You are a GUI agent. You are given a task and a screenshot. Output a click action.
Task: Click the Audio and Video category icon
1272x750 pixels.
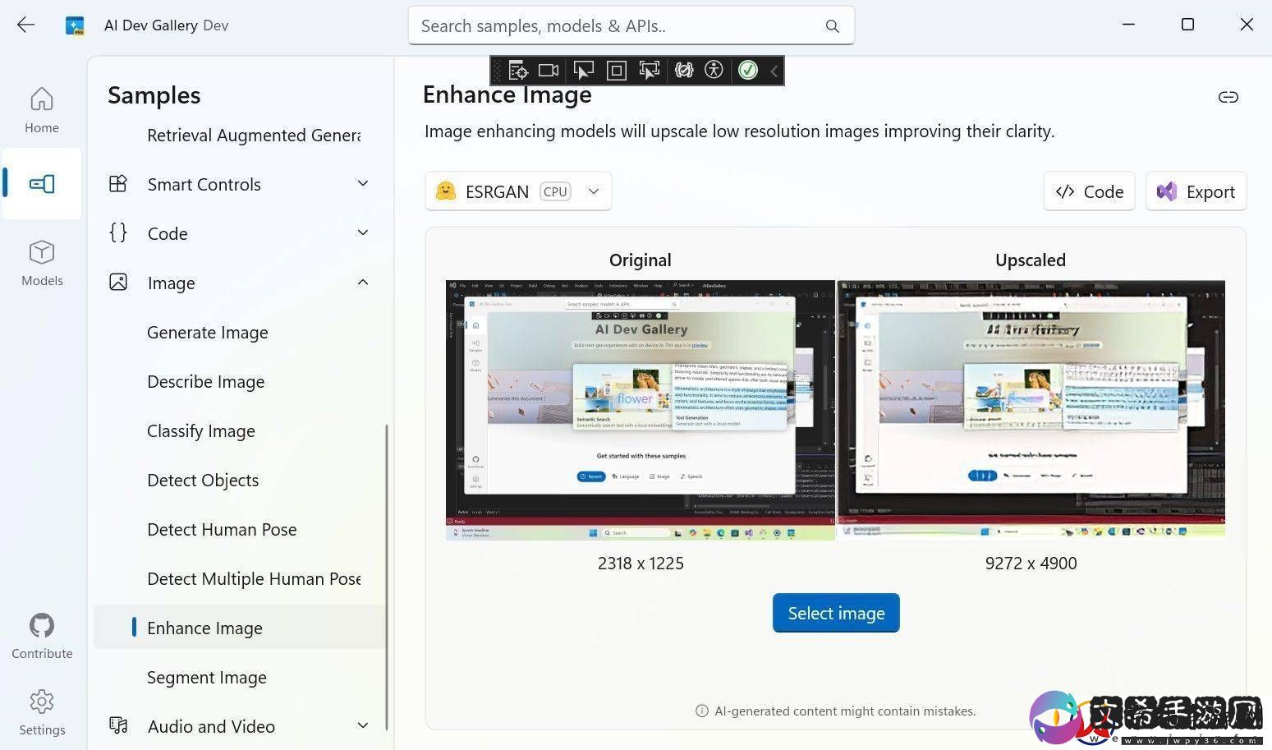(x=118, y=725)
